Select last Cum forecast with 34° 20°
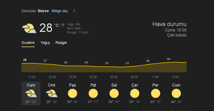The width and height of the screenshot is (214, 111). (x=176, y=93)
